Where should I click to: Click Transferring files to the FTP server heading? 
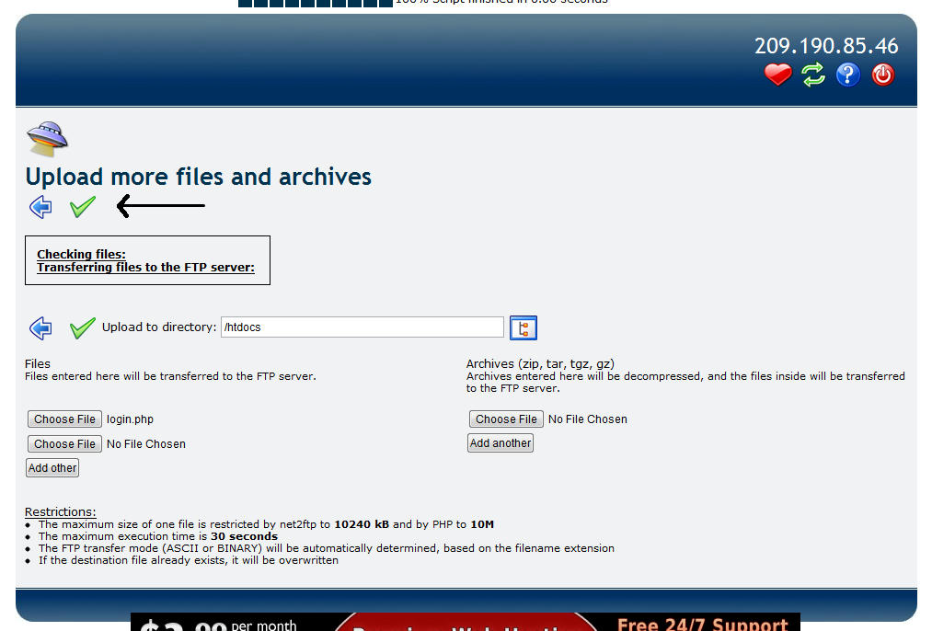[x=145, y=268]
